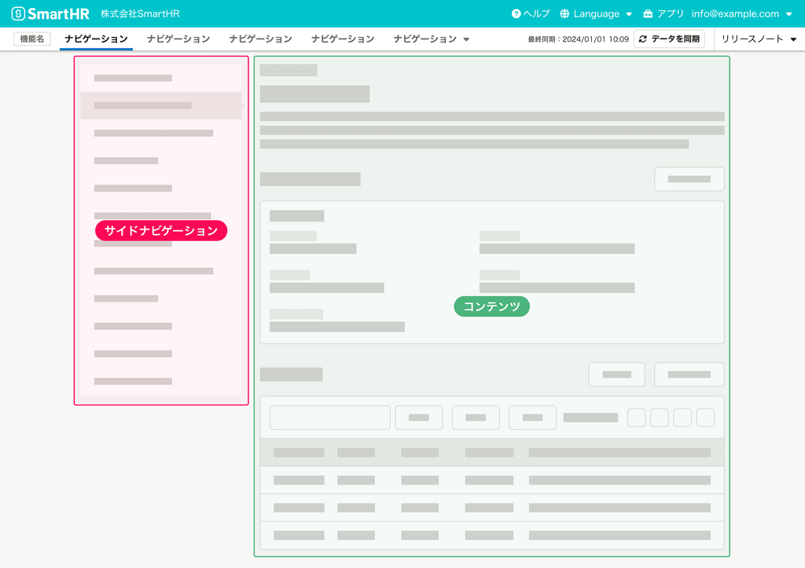805x568 pixels.
Task: Expand the リリースノート dropdown
Action: point(793,38)
